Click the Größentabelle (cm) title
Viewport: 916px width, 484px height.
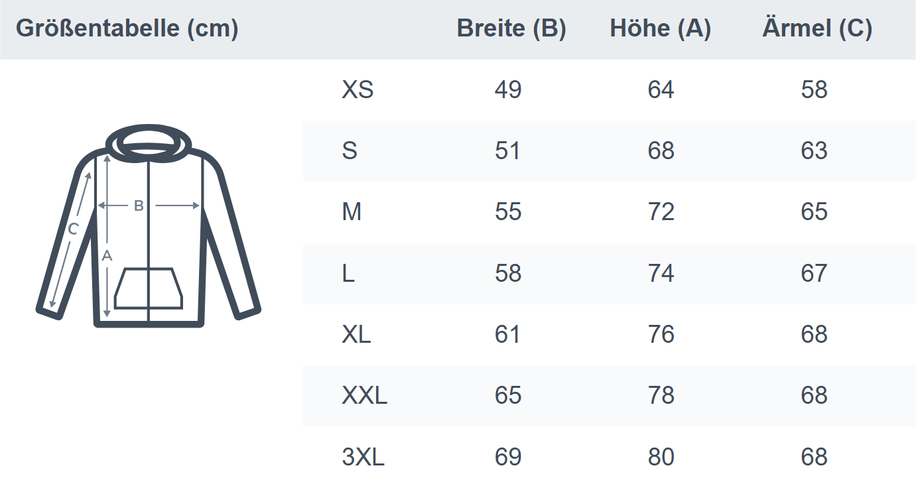pos(127,29)
